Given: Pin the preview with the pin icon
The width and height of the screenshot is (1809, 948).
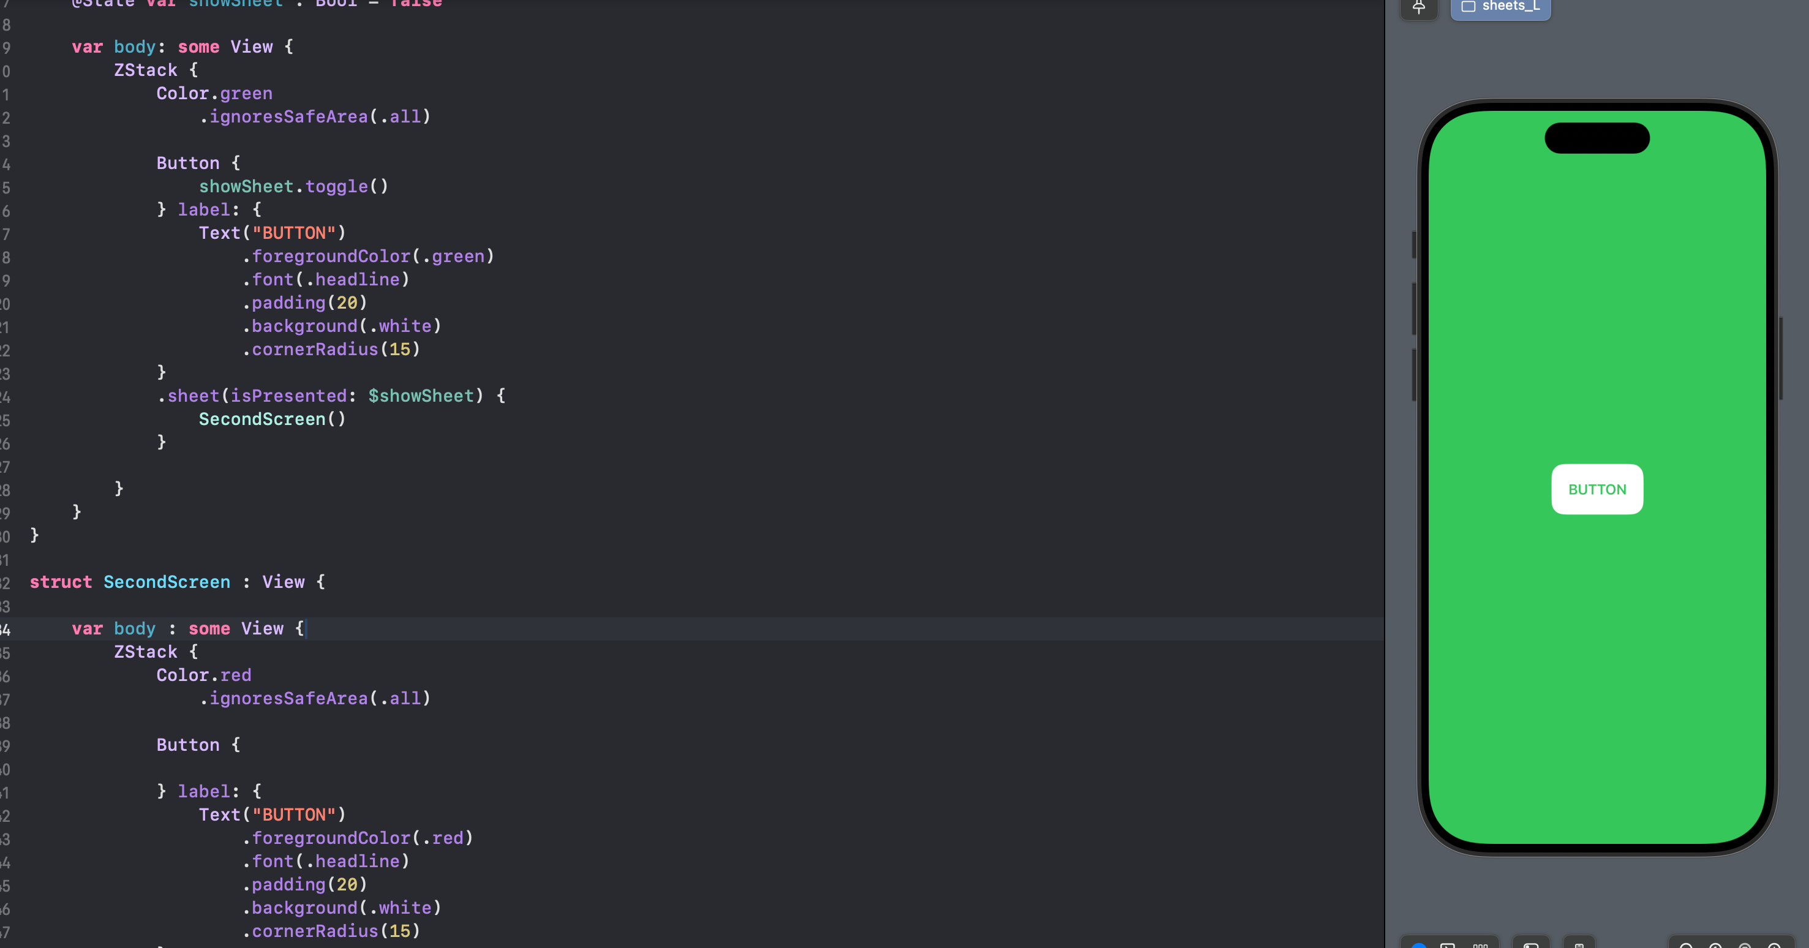Looking at the screenshot, I should [x=1418, y=7].
